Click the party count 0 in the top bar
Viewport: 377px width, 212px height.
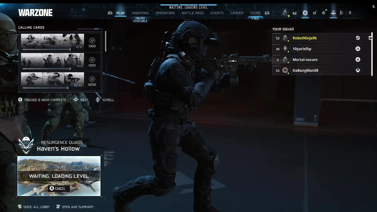350,13
